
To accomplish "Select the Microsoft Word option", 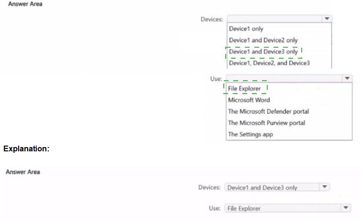I will point(249,100).
